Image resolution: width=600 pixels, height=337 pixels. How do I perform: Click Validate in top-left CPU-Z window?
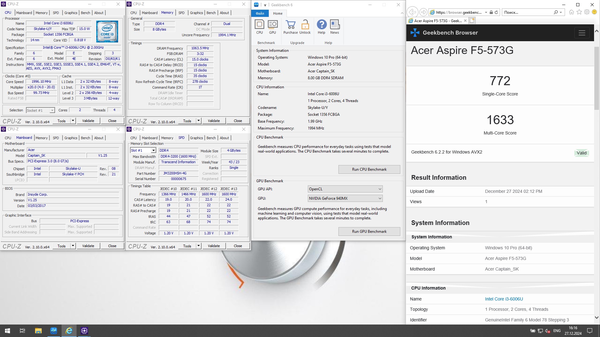[x=88, y=121]
